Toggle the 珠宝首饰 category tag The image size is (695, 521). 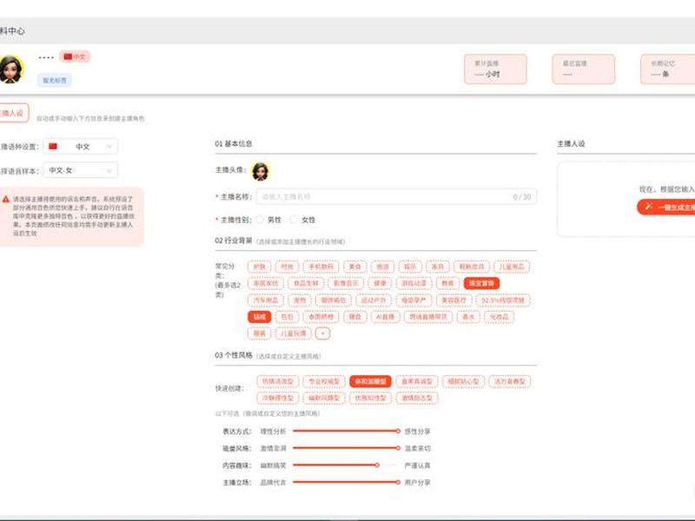coord(481,284)
